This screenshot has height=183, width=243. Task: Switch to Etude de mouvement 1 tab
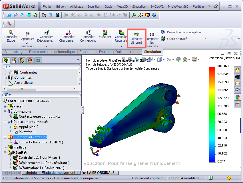click(60, 173)
